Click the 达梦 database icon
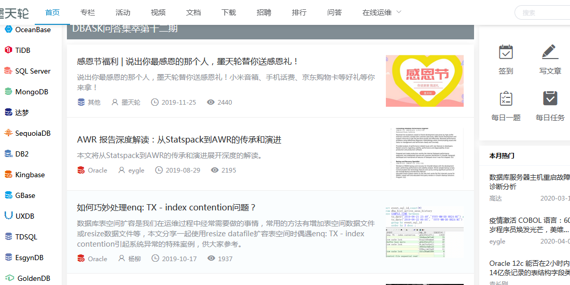Image resolution: width=570 pixels, height=285 pixels. (x=8, y=112)
